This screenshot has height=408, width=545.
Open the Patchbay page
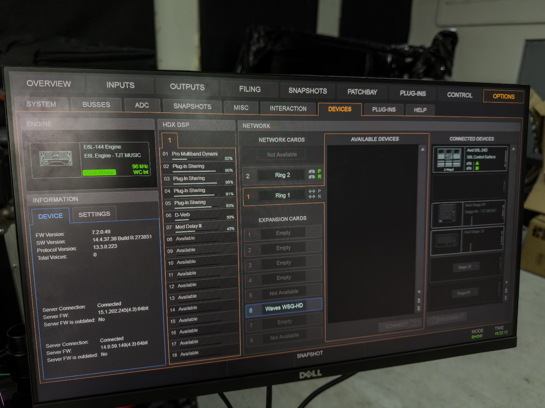[x=362, y=92]
